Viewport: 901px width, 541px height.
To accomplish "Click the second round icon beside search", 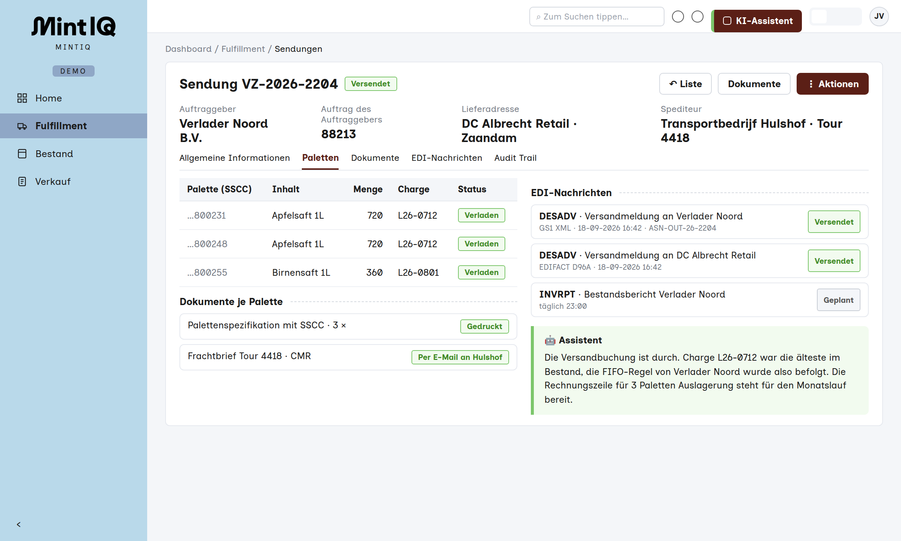I will (x=698, y=17).
